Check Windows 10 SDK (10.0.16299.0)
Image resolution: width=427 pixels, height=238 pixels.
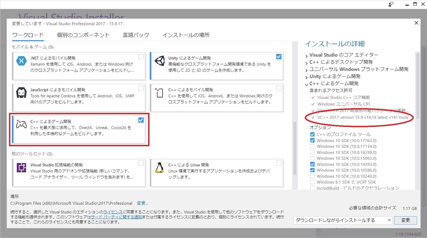pos(312,152)
